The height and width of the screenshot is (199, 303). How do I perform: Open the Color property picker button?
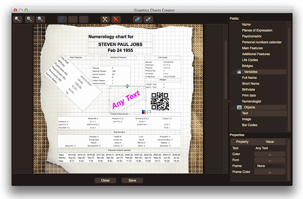pyautogui.click(x=269, y=154)
